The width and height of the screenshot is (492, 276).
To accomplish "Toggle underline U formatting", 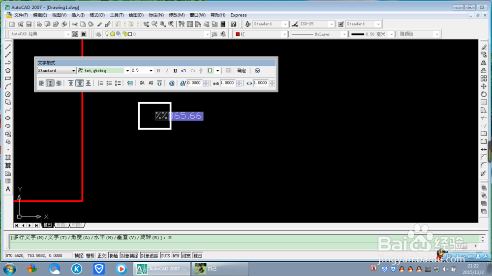I will click(175, 71).
